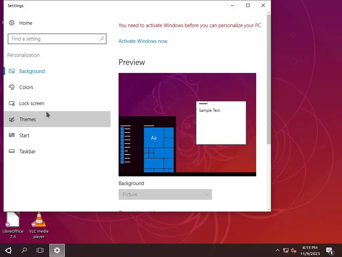Image resolution: width=342 pixels, height=257 pixels.
Task: Open the notification center icon
Action: click(330, 251)
